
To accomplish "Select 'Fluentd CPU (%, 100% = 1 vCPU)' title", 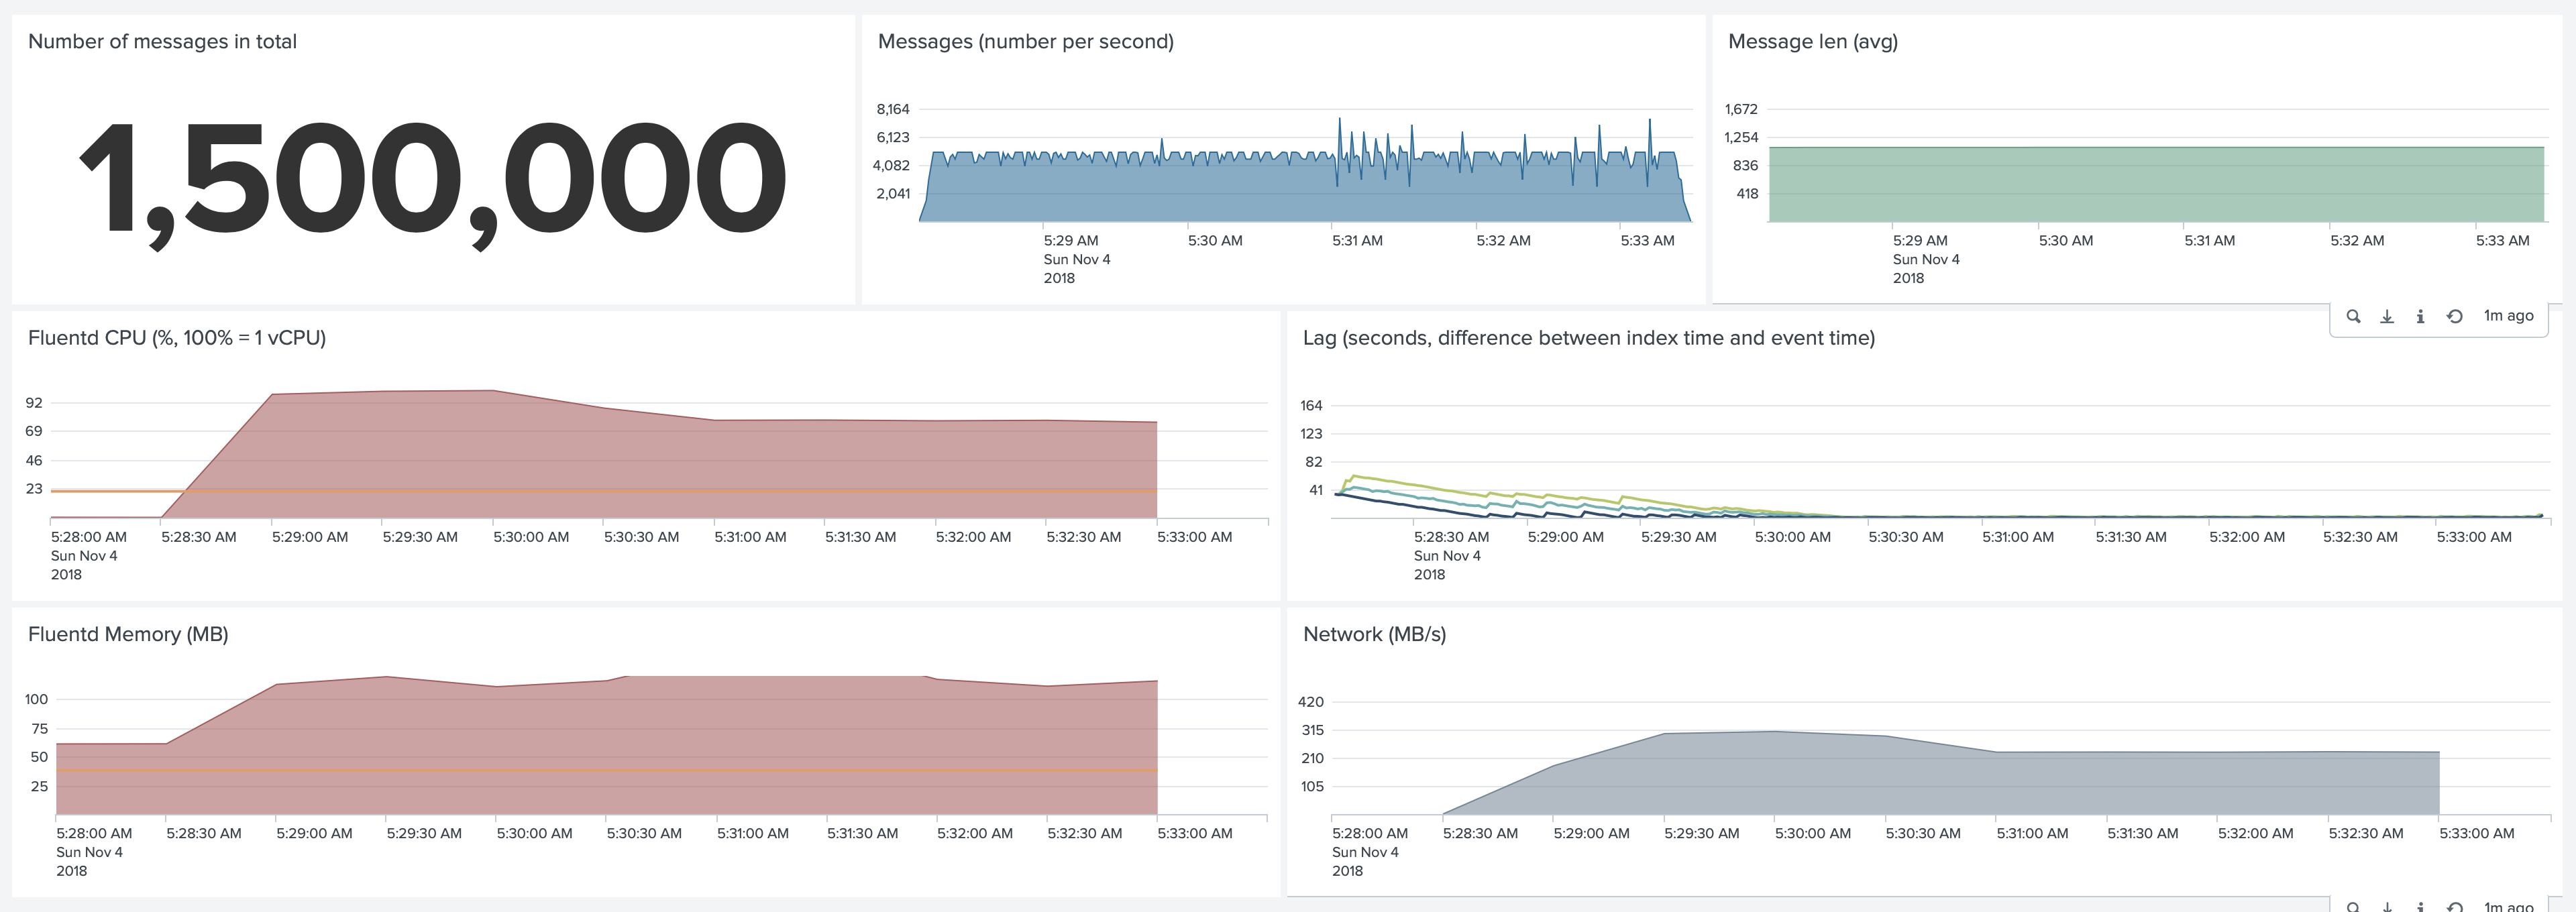I will pos(177,338).
